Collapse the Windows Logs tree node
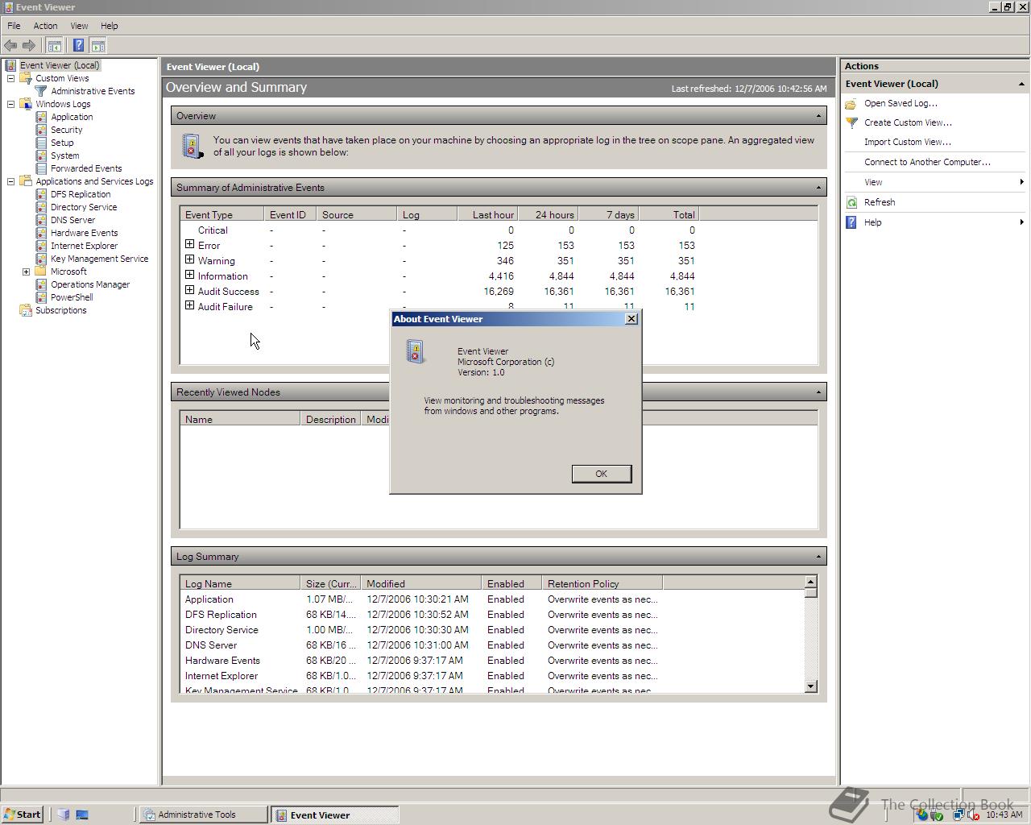 click(x=11, y=104)
